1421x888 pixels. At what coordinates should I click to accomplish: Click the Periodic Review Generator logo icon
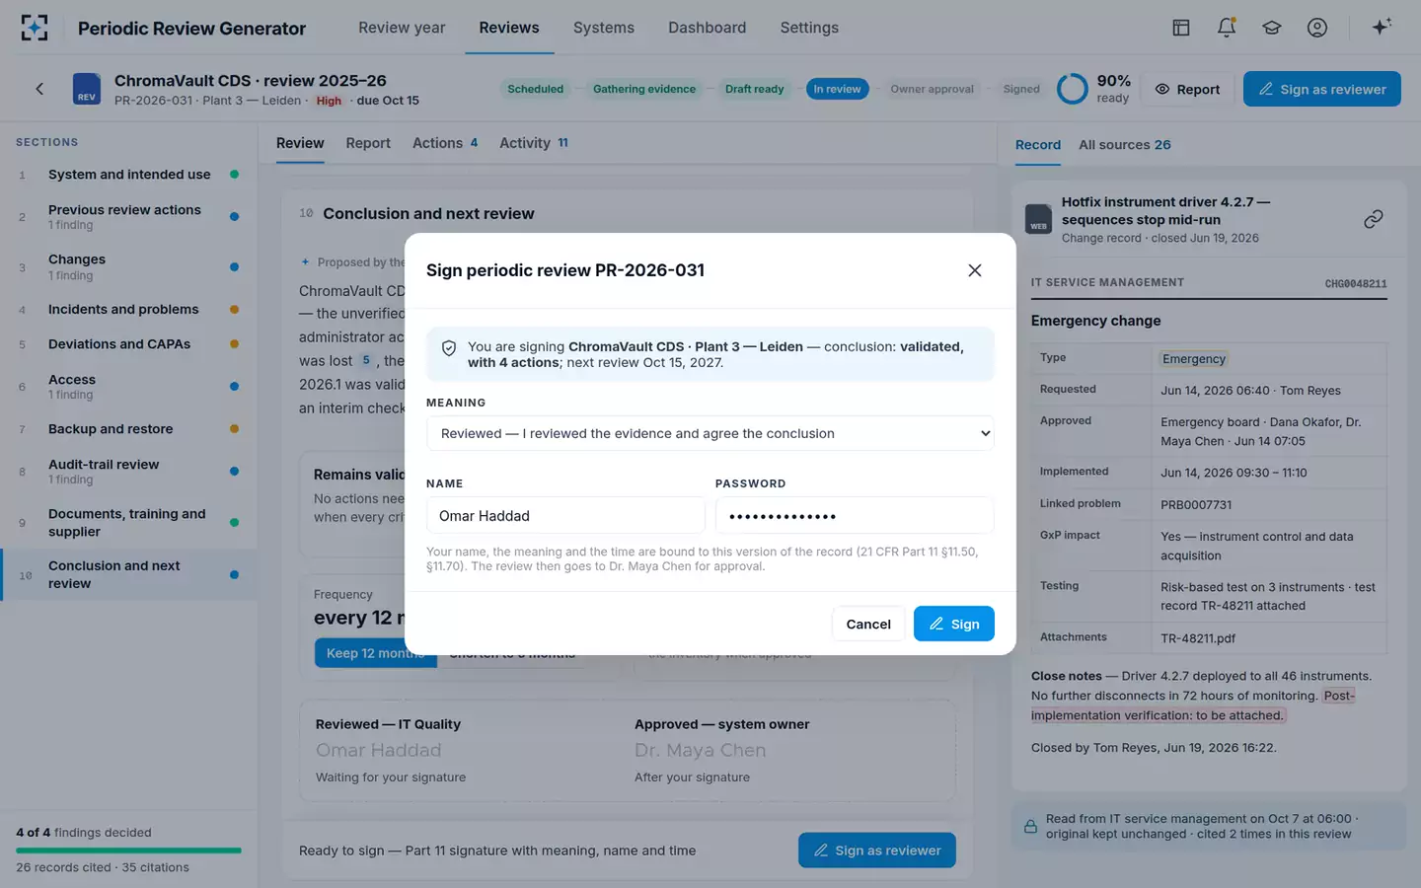35,28
